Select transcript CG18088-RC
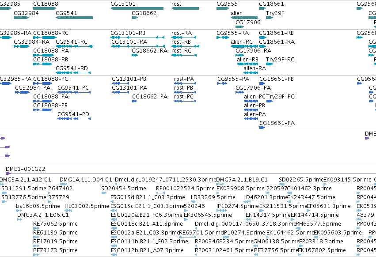376x257 pixels. pyautogui.click(x=51, y=33)
